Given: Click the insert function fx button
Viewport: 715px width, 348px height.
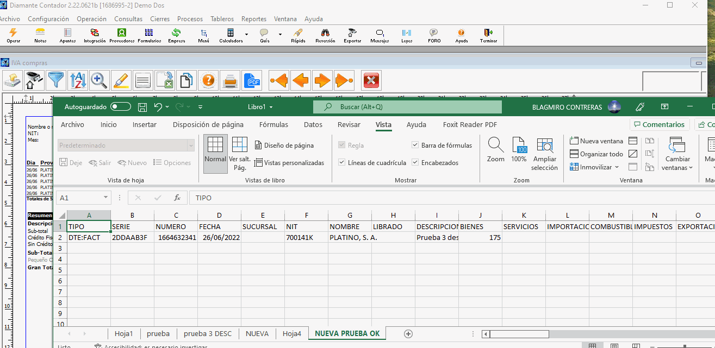Looking at the screenshot, I should pyautogui.click(x=177, y=198).
